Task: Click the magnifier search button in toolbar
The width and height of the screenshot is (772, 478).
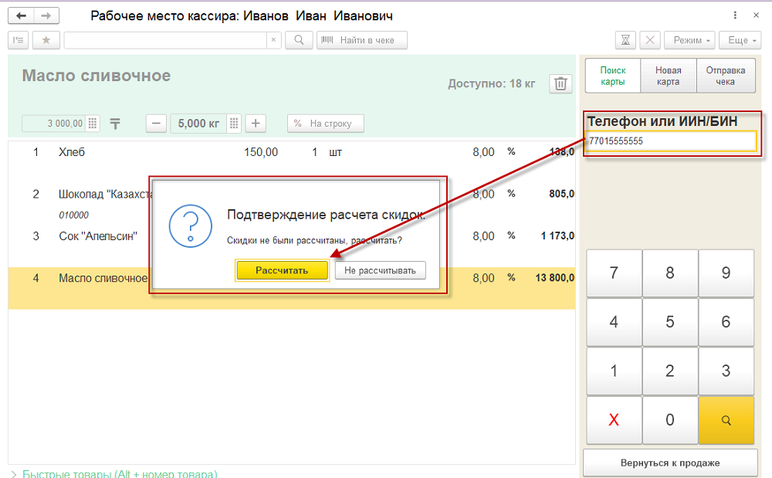Action: [x=299, y=40]
